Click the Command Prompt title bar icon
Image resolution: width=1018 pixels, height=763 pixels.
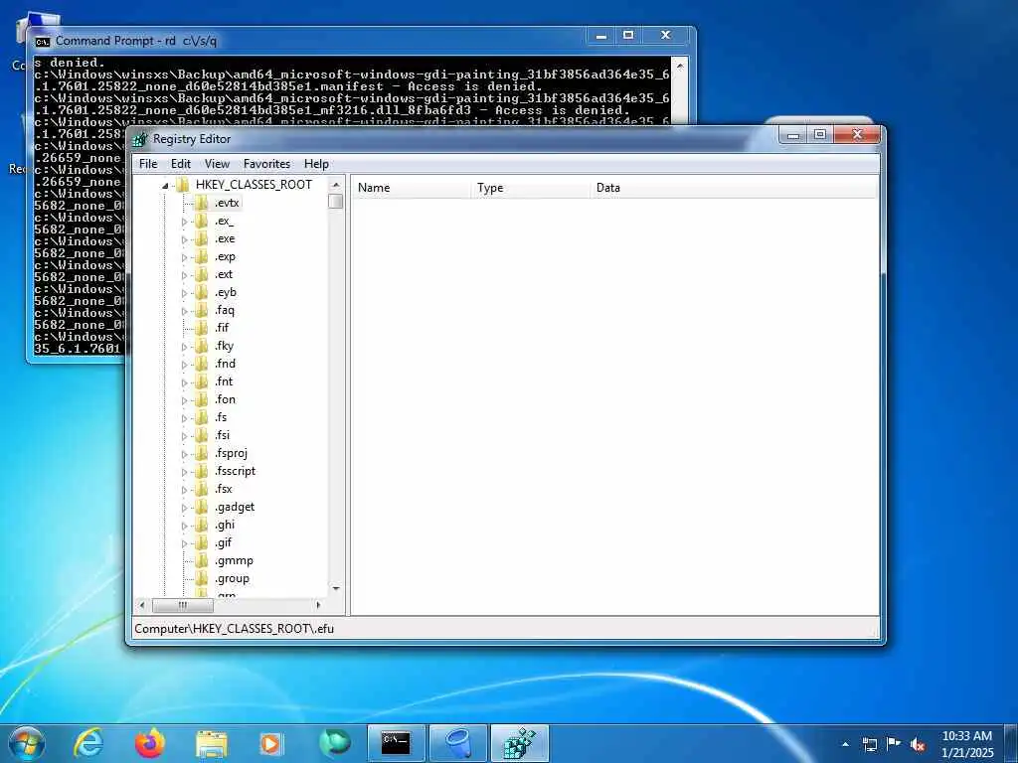pyautogui.click(x=42, y=42)
